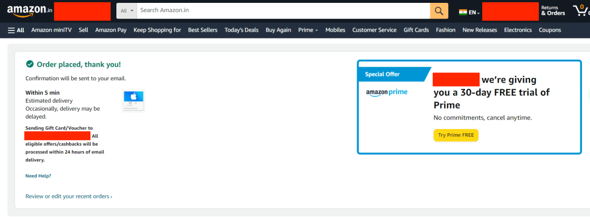Open Returns & Orders
590x217 pixels.
click(x=553, y=10)
